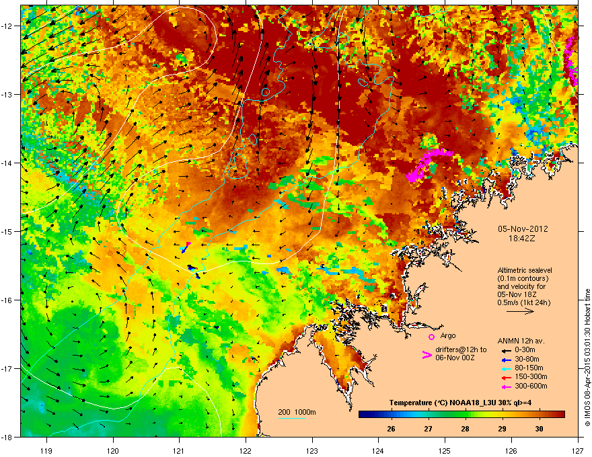Click colorbar tick label 29
Screen dimensions: 592x457
(502, 429)
